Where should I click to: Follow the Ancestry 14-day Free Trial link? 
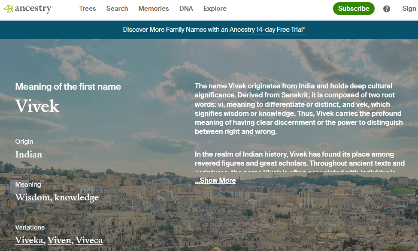click(x=267, y=30)
